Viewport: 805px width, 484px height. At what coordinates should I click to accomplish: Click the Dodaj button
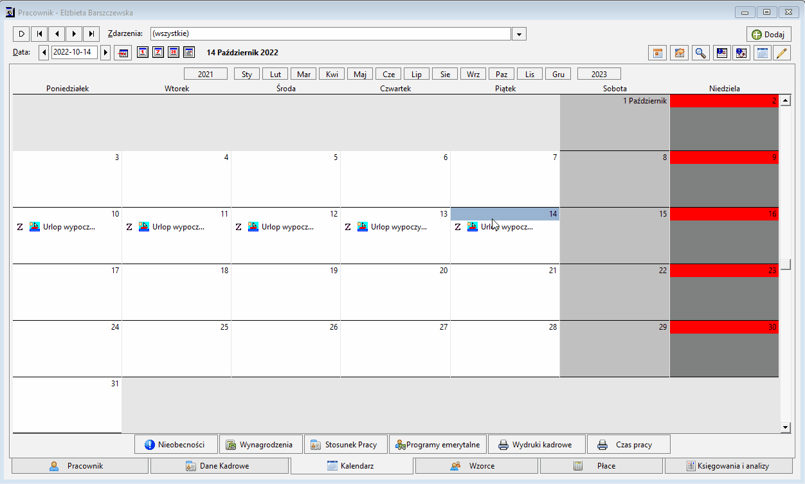768,34
